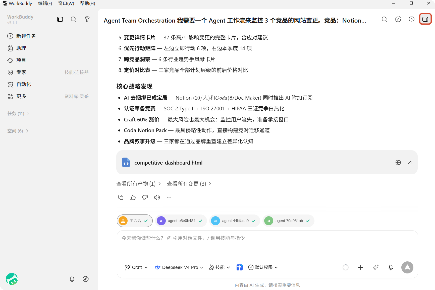Open the 帮助(H) menu
The height and width of the screenshot is (290, 435).
pyautogui.click(x=87, y=4)
